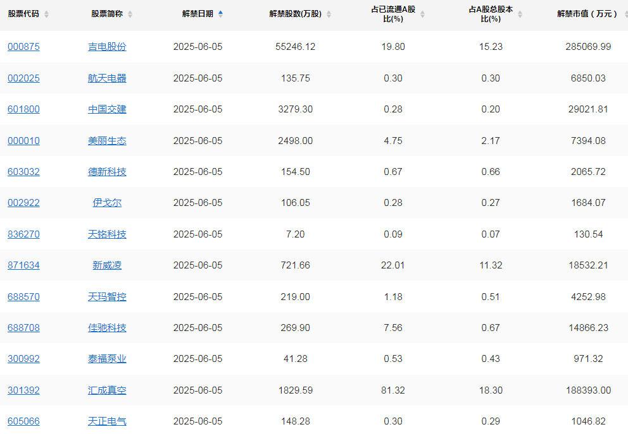This screenshot has width=628, height=434.
Task: Click sort arrows next to 股票简称 header
Action: pyautogui.click(x=130, y=14)
